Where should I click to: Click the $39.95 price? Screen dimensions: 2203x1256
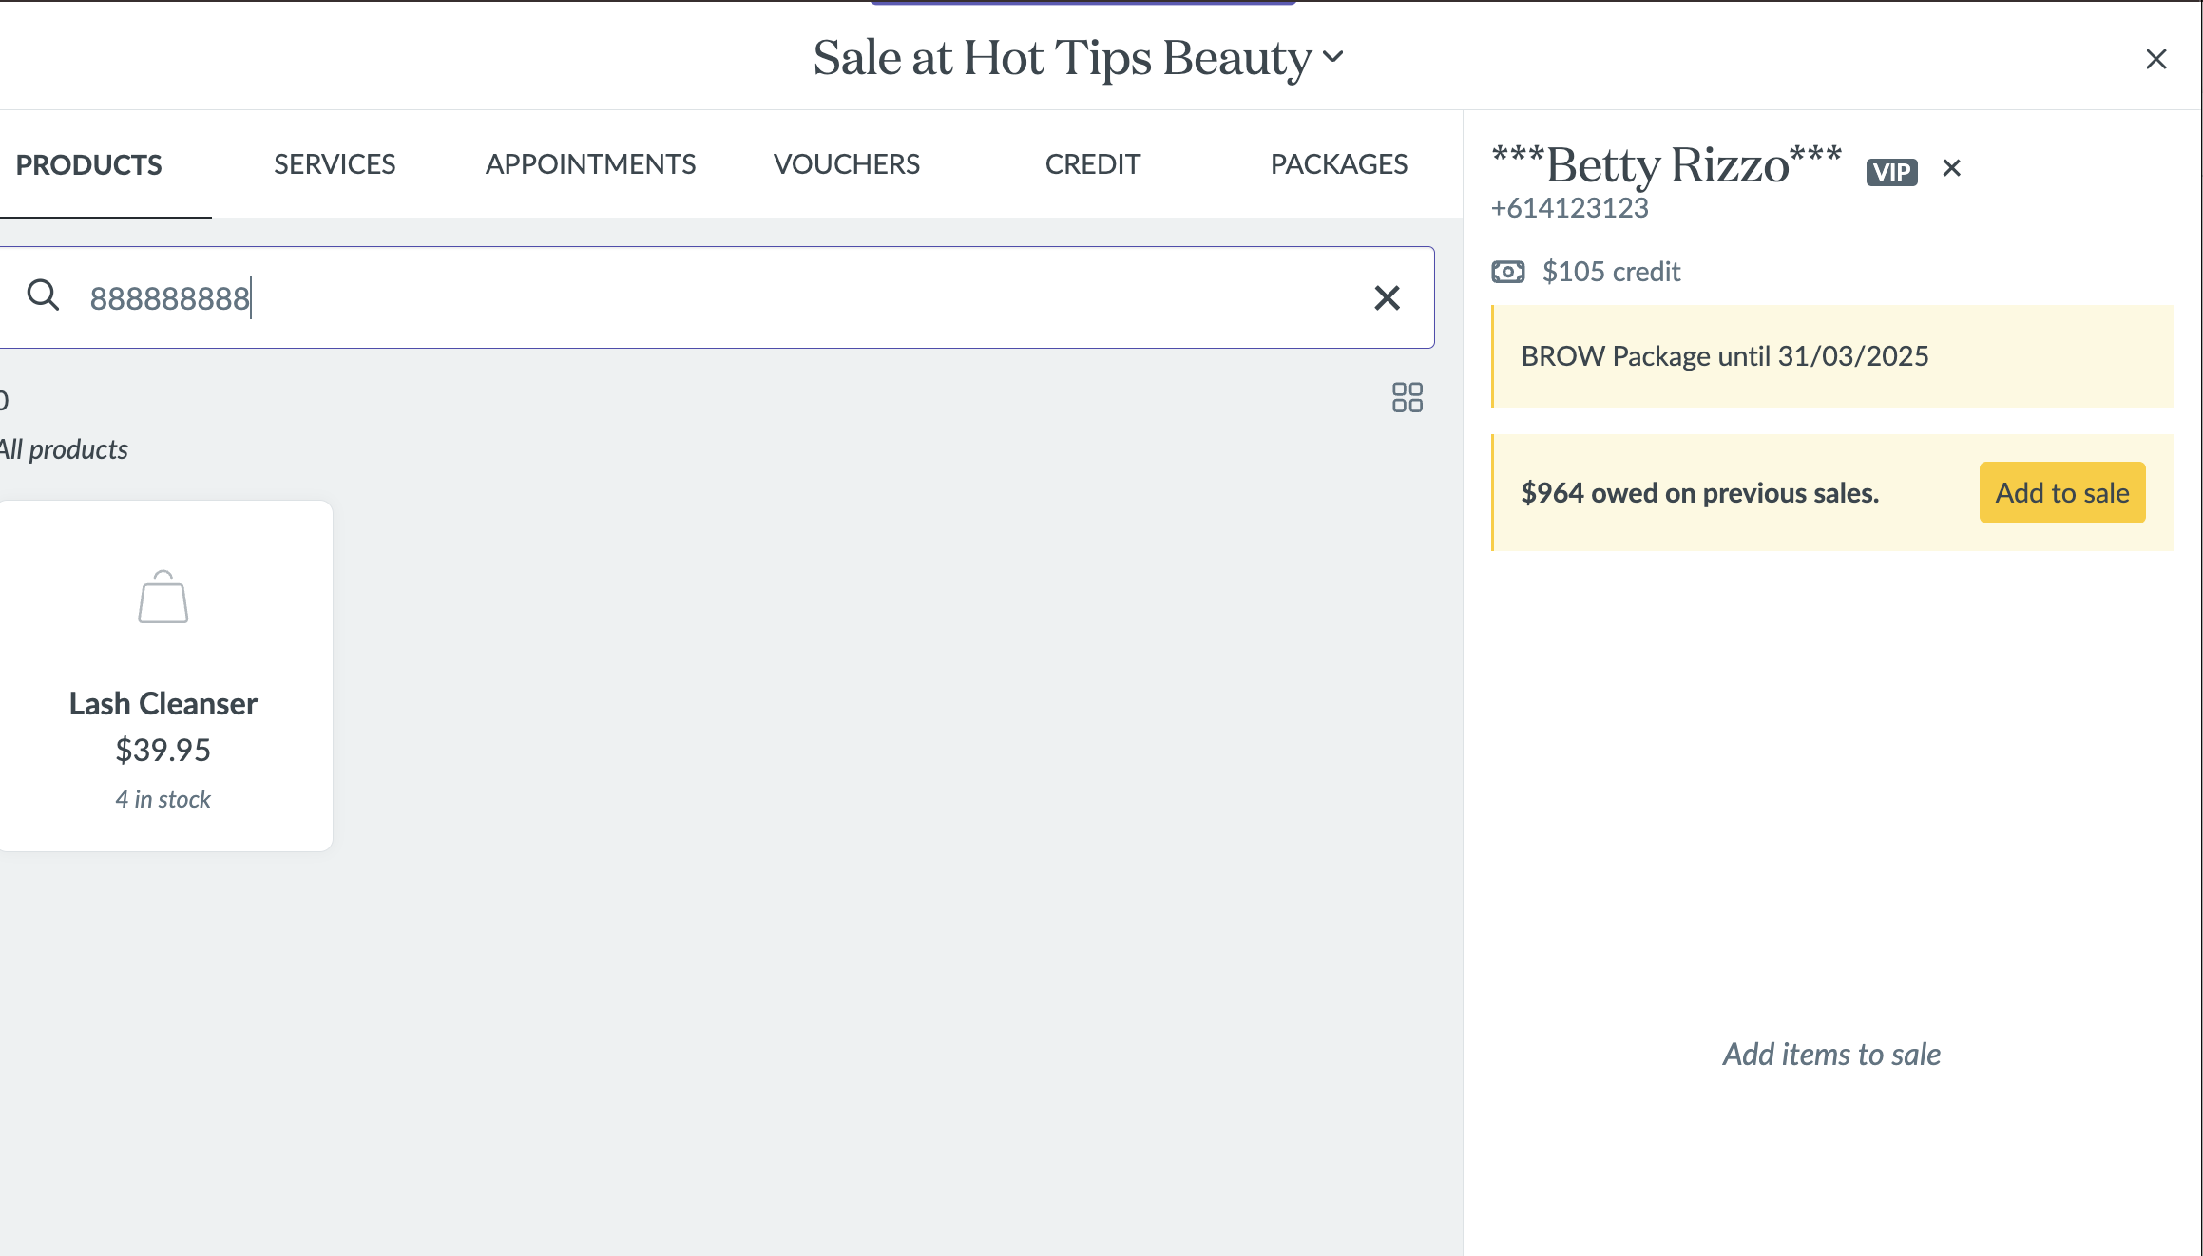[x=163, y=750]
